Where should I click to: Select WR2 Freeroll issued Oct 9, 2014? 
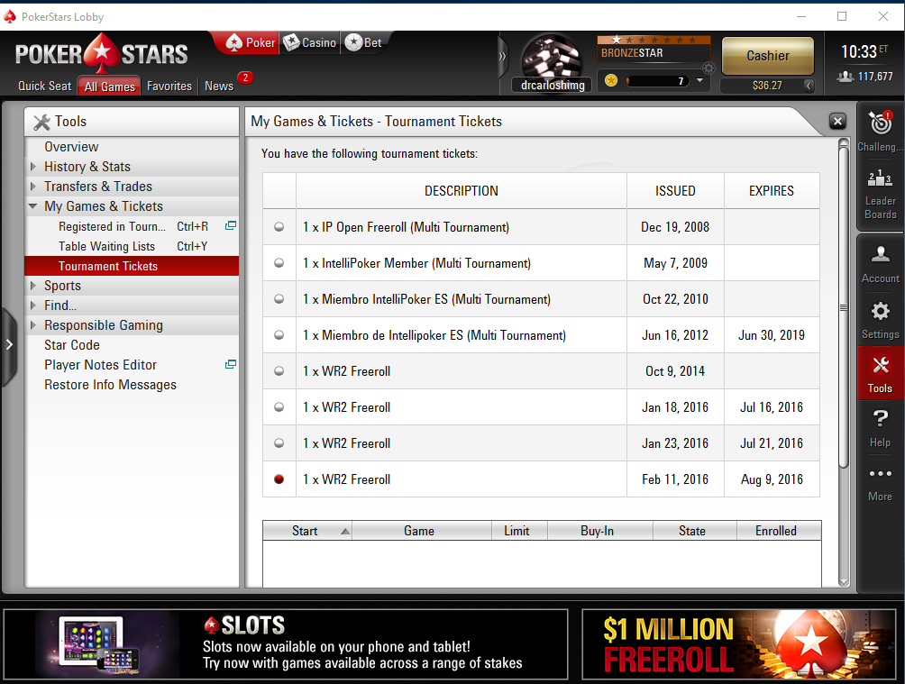pos(279,371)
